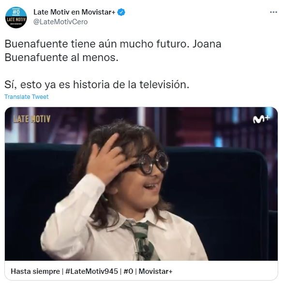Open the @LateMotivCero handle link
The image size is (284, 284).
click(x=60, y=22)
